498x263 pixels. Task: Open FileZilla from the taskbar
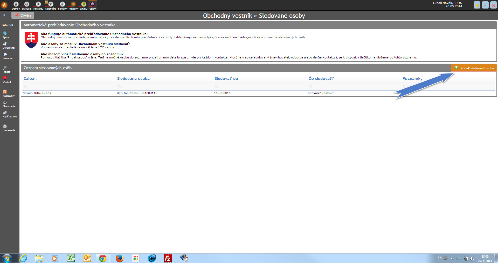click(x=168, y=258)
